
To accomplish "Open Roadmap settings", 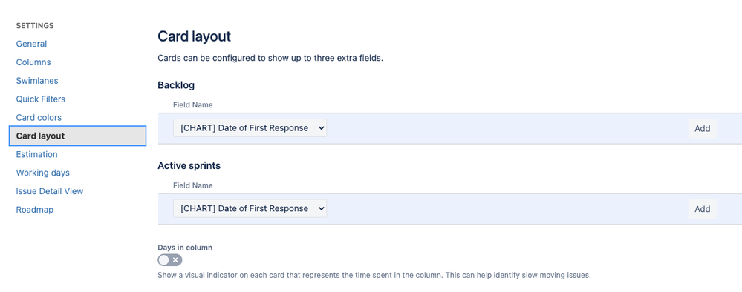I will (35, 210).
